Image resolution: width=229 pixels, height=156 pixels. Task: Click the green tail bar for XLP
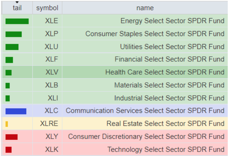(x=14, y=34)
